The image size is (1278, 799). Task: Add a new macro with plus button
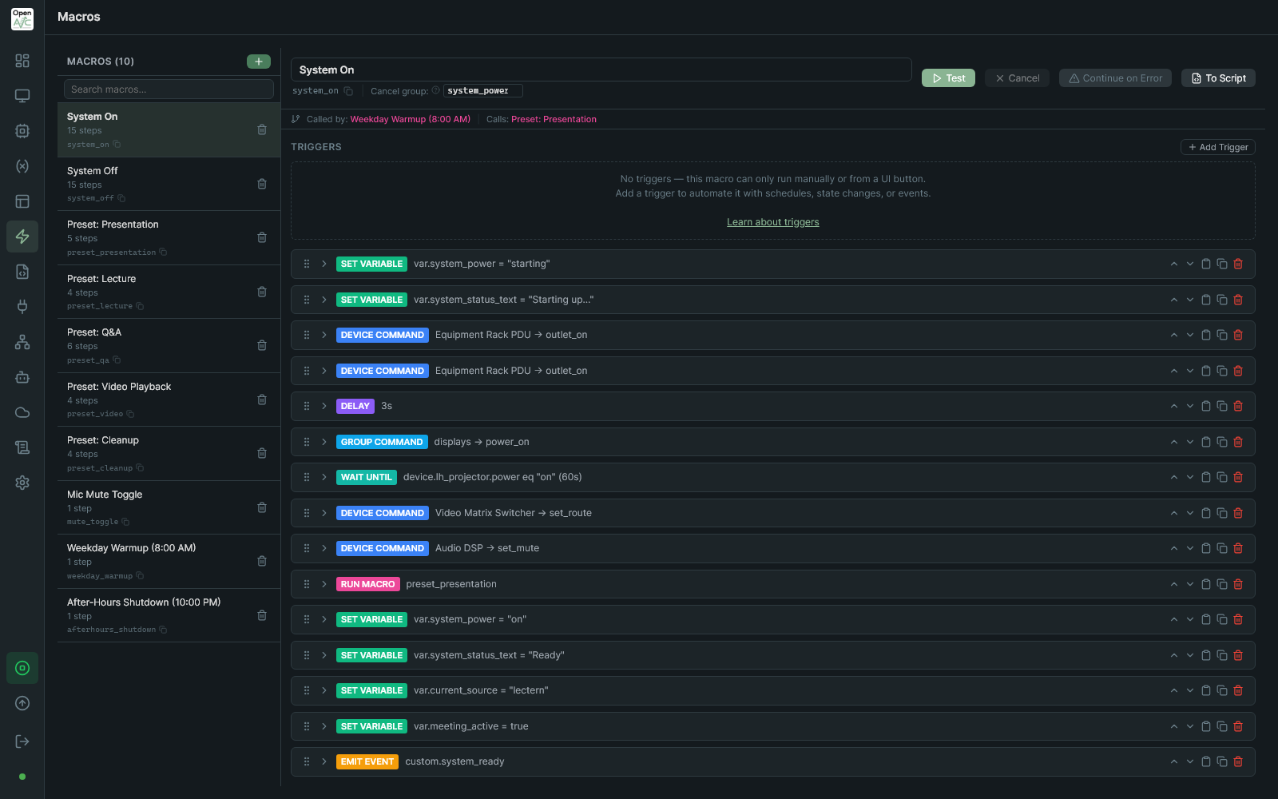[259, 62]
